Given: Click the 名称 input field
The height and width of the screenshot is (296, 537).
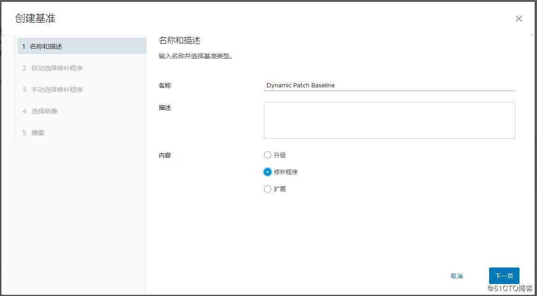Looking at the screenshot, I should 389,85.
